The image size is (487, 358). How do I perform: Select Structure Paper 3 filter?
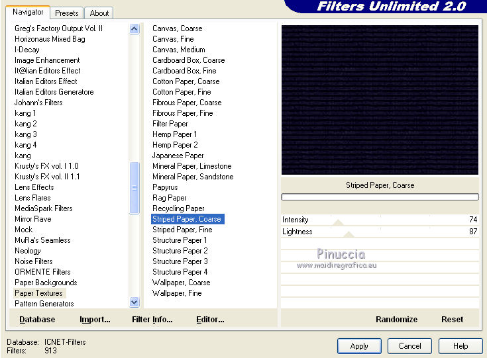tap(180, 261)
